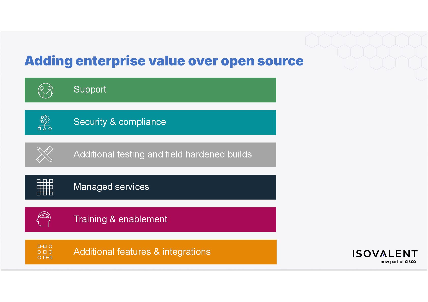Select the Security & compliance text
This screenshot has height=302, width=428.
tap(120, 122)
